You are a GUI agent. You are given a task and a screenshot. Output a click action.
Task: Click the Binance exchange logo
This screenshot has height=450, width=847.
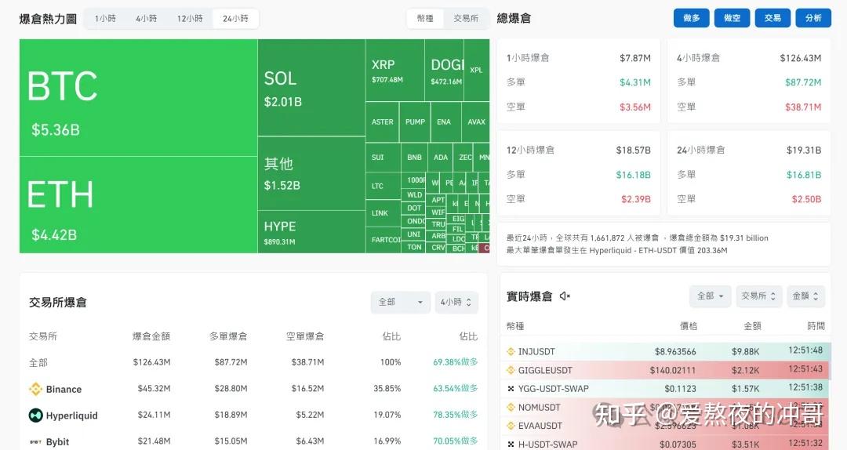point(35,389)
